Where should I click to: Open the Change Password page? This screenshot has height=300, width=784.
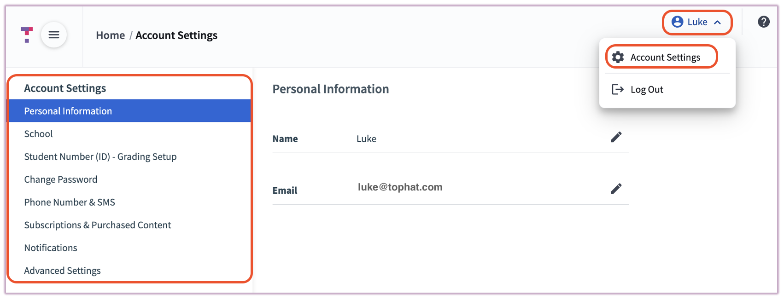click(x=60, y=179)
